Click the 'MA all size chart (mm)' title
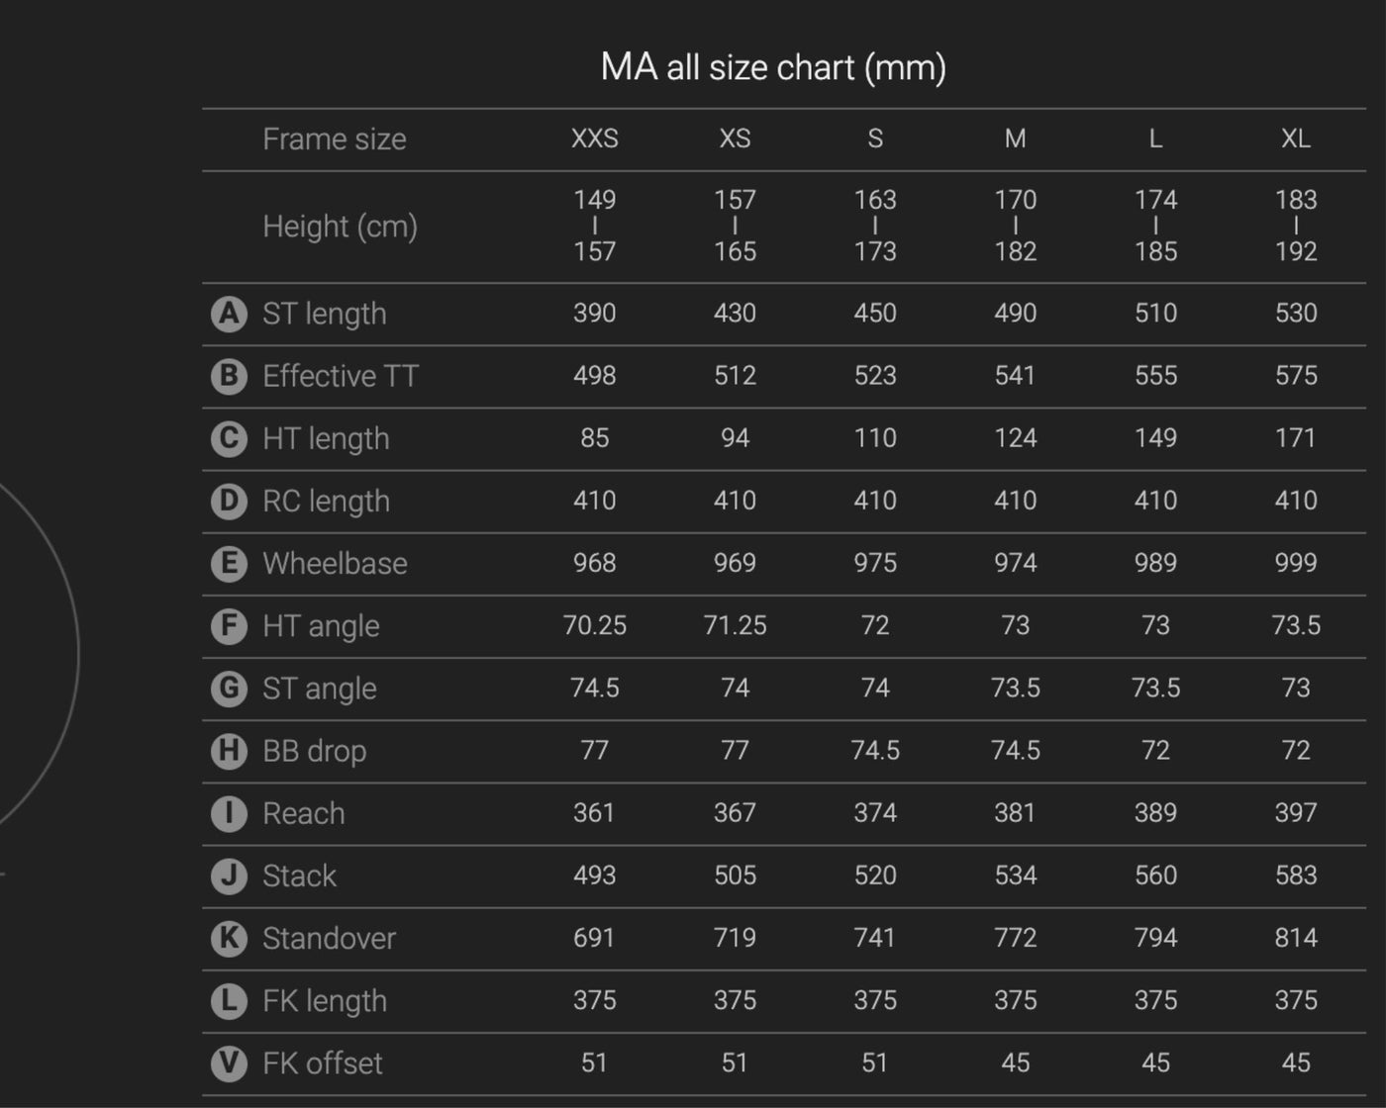This screenshot has width=1386, height=1108. [x=773, y=67]
